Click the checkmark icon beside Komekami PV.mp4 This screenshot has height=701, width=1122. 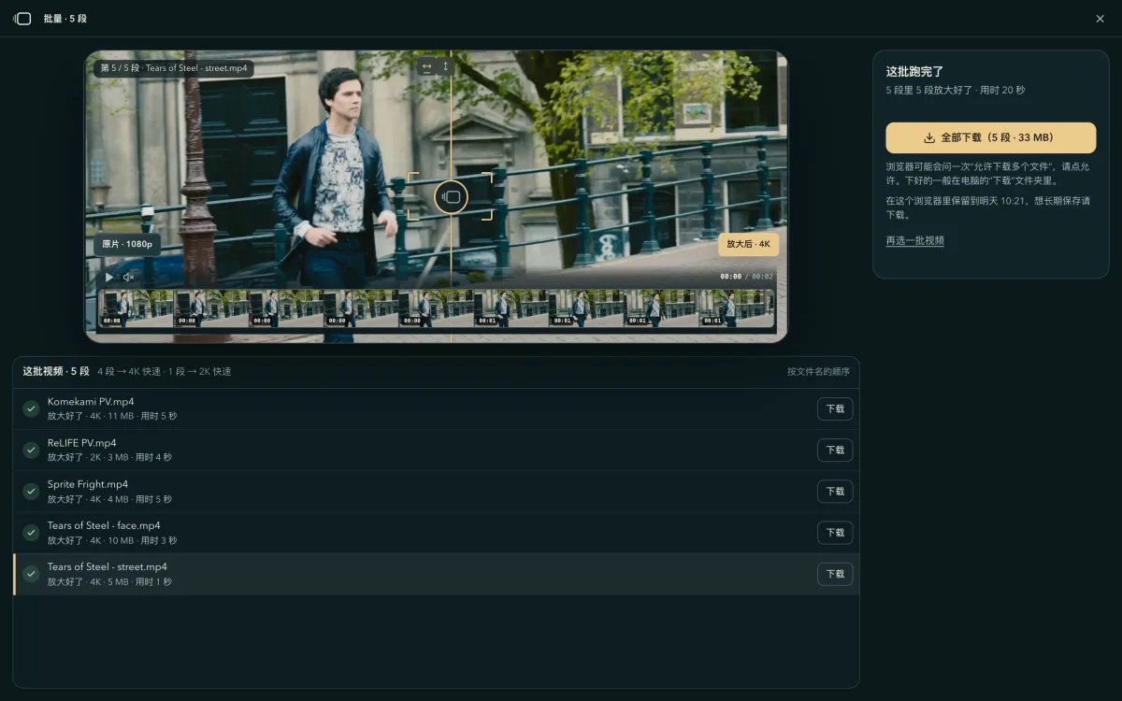31,408
